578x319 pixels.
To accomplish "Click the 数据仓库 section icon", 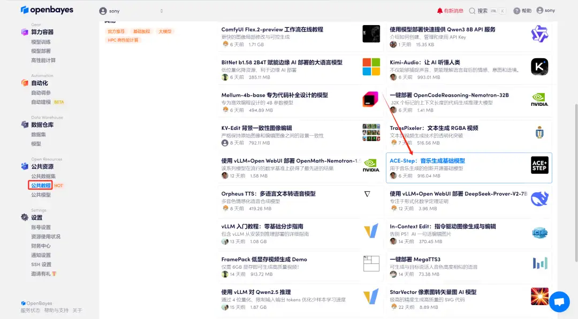I will click(x=25, y=125).
